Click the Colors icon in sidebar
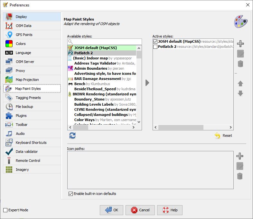The height and width of the screenshot is (219, 253). pyautogui.click(x=9, y=44)
